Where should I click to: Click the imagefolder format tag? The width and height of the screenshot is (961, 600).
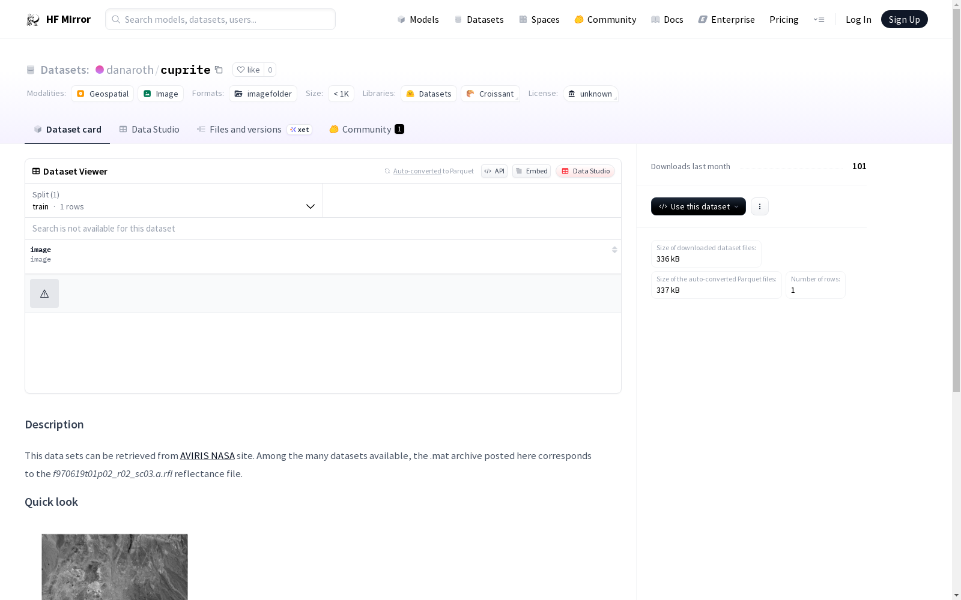pyautogui.click(x=263, y=94)
